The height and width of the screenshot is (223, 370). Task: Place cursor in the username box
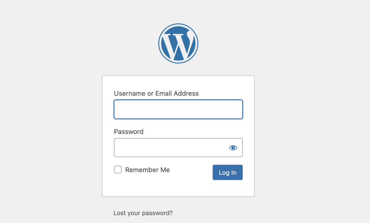(x=178, y=109)
